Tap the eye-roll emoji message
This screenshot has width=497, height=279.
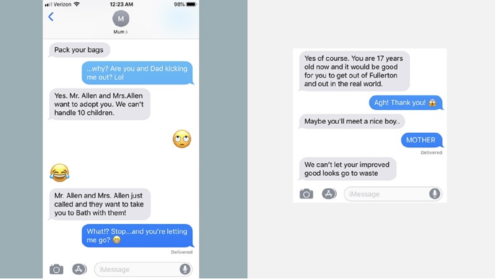pyautogui.click(x=182, y=139)
